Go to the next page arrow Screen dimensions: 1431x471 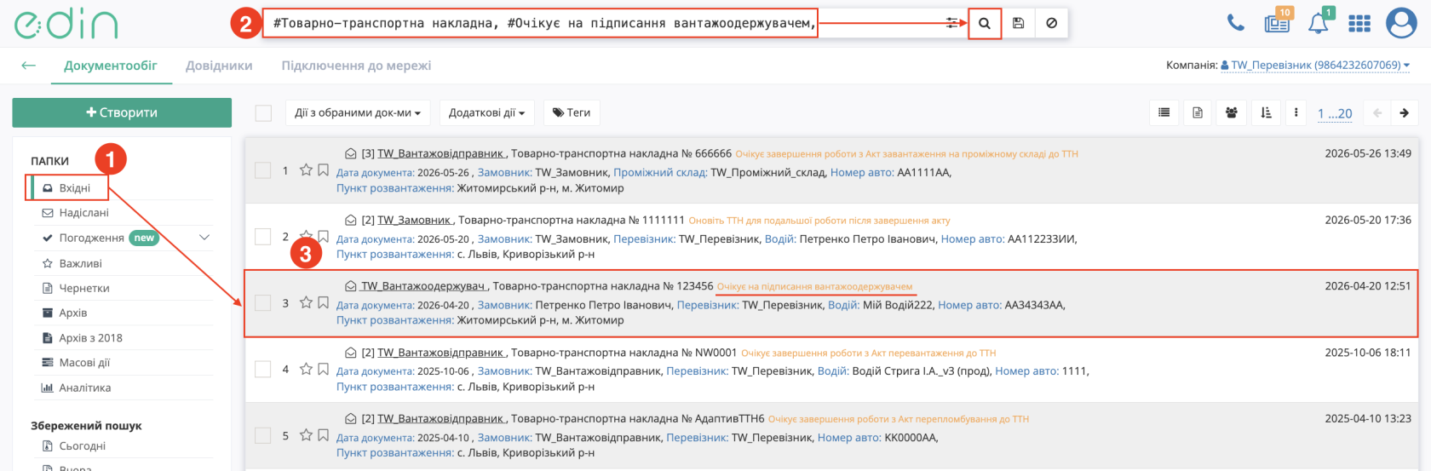pos(1404,112)
